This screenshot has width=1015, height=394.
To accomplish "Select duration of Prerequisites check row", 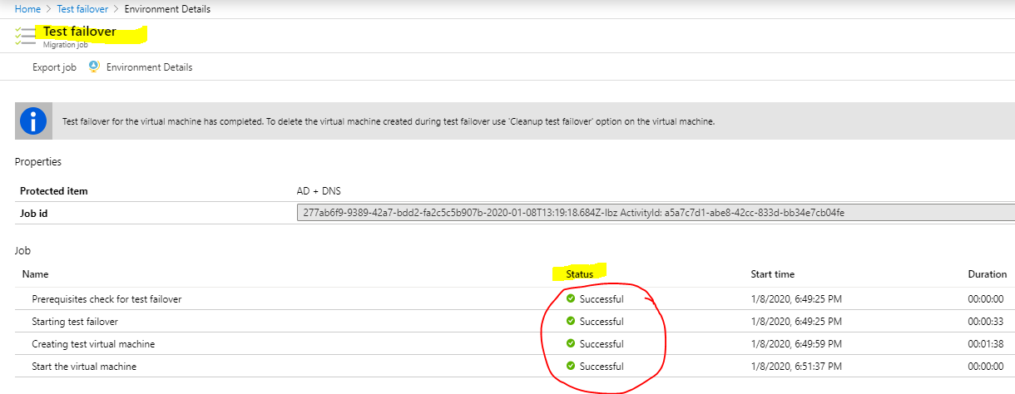I will (x=986, y=299).
